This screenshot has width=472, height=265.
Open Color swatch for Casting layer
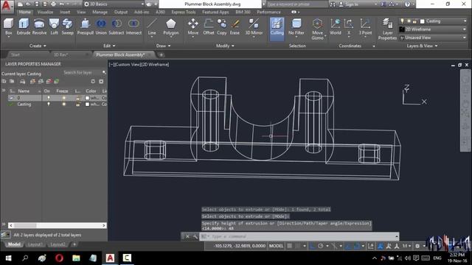(x=87, y=105)
